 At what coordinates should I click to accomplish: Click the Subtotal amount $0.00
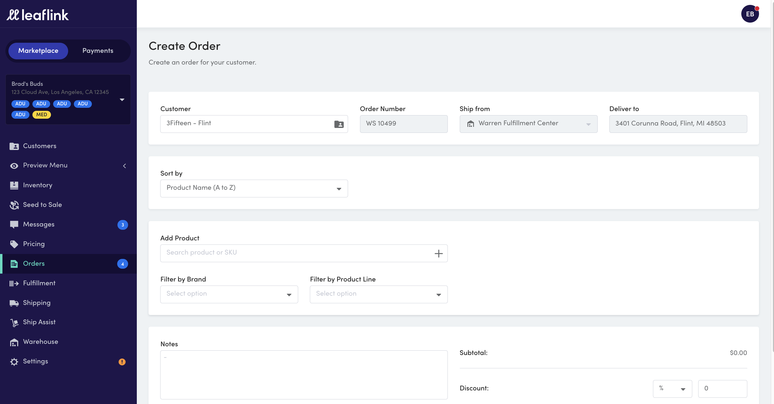pos(738,353)
